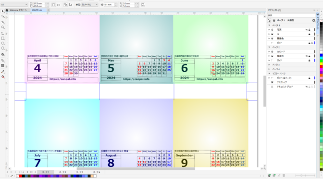Collapse the マスター ページ tree group
The image size is (323, 179).
[x=269, y=74]
